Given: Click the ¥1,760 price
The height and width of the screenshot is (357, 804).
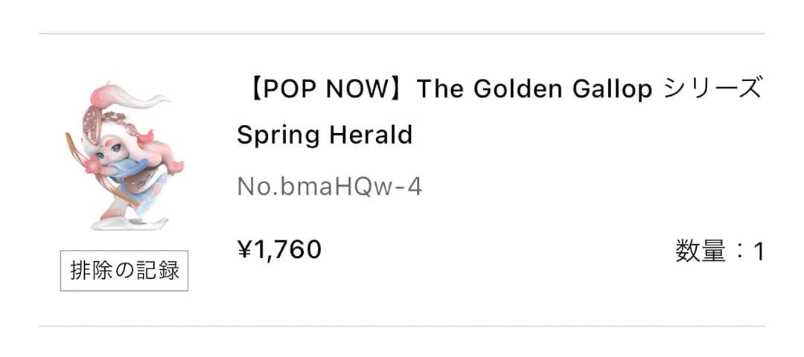Looking at the screenshot, I should click(279, 250).
